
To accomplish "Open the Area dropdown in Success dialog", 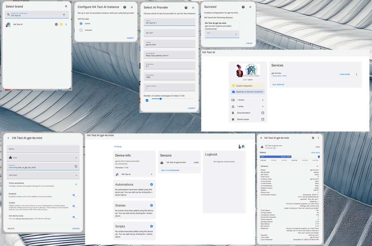I will pyautogui.click(x=222, y=34).
